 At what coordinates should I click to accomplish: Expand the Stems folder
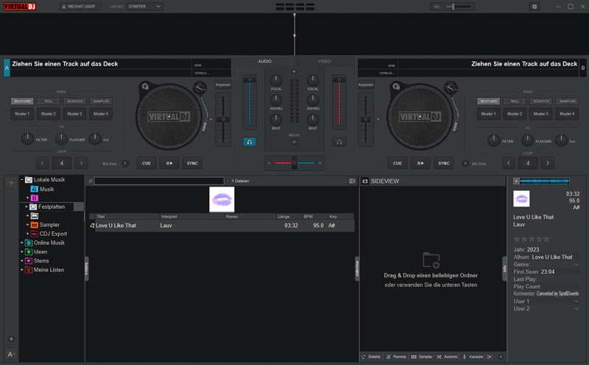coord(22,261)
